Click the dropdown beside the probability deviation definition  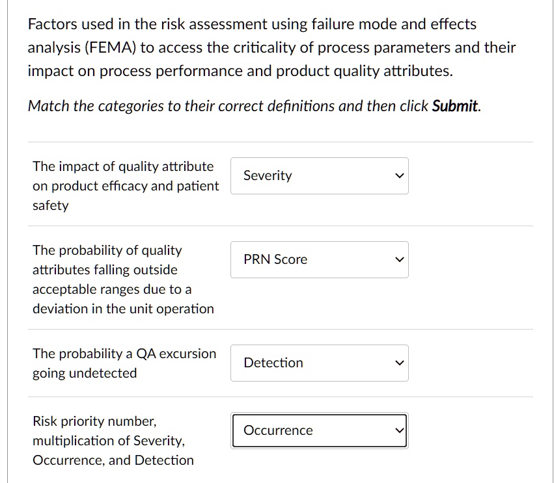[319, 259]
